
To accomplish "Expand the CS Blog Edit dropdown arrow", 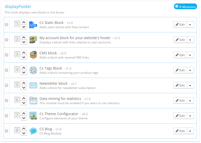I will point(190,131).
